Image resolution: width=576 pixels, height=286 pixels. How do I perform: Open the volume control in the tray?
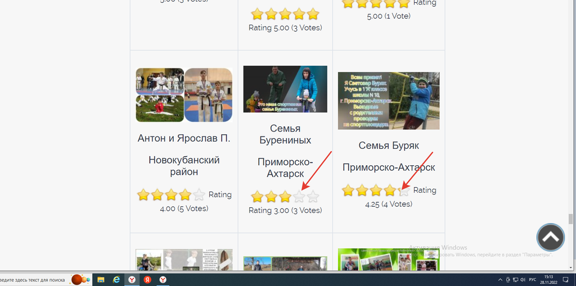pos(523,280)
